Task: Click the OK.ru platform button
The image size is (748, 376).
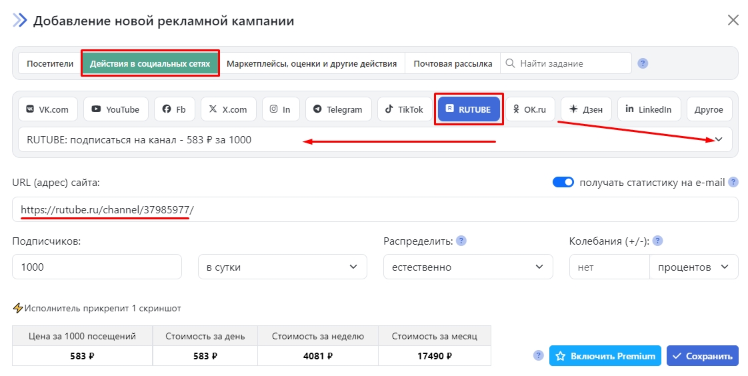Action: [530, 109]
